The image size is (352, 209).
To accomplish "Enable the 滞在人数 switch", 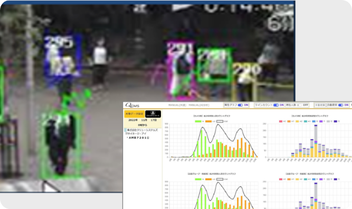I will (298, 105).
